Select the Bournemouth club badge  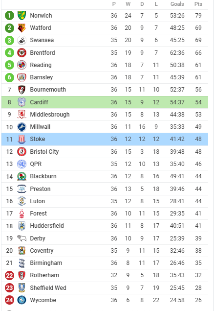pyautogui.click(x=22, y=90)
